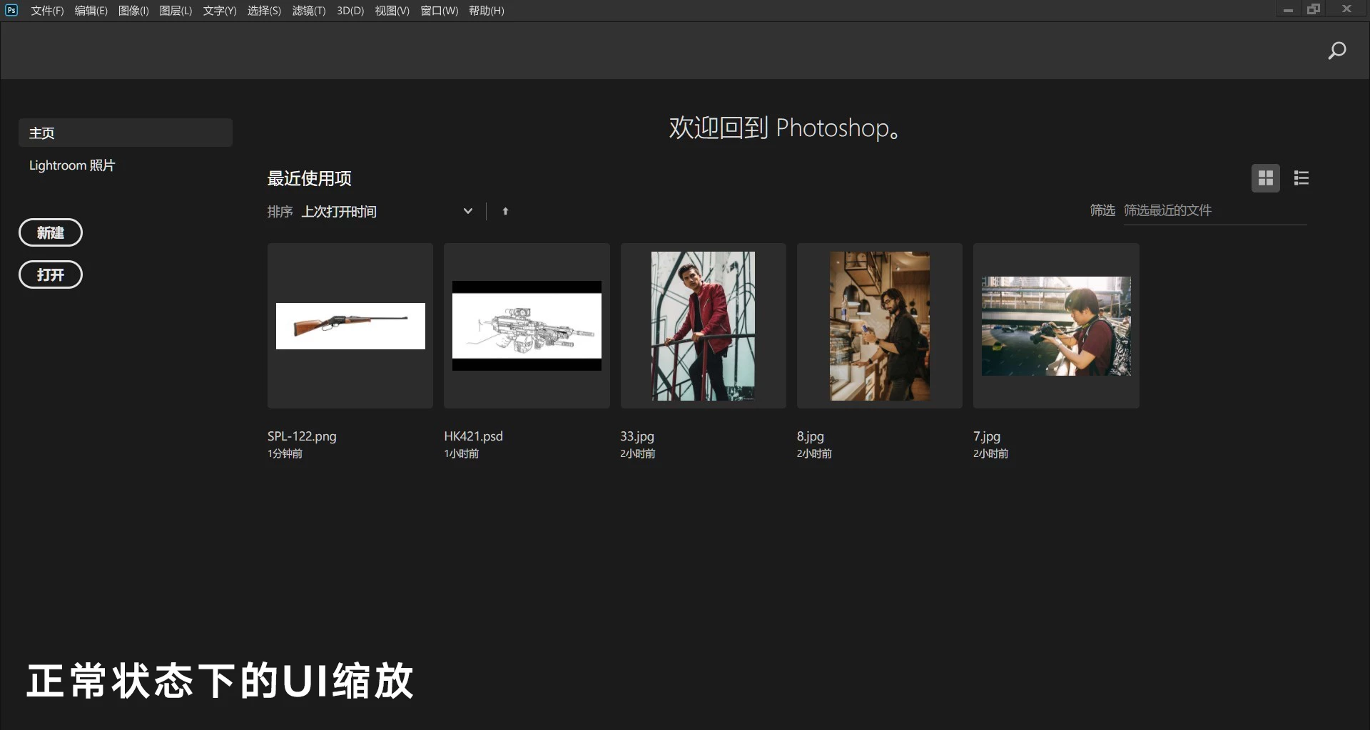Open the 图层(L) menu

(x=176, y=11)
